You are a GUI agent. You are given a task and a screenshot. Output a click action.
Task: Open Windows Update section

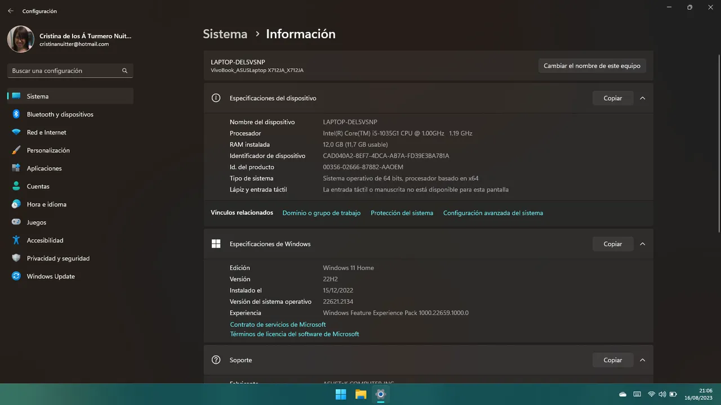point(70,276)
